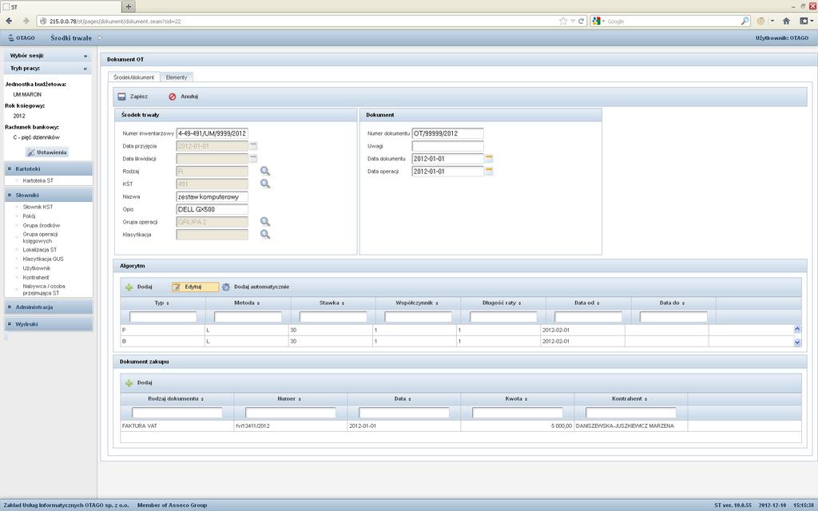Select the ST browser tab
818x511 pixels.
61,6
